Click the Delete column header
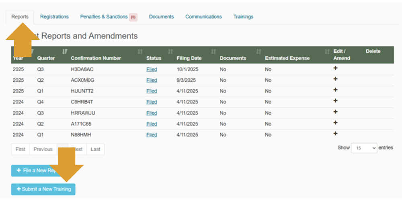402x210 pixels. click(x=373, y=51)
